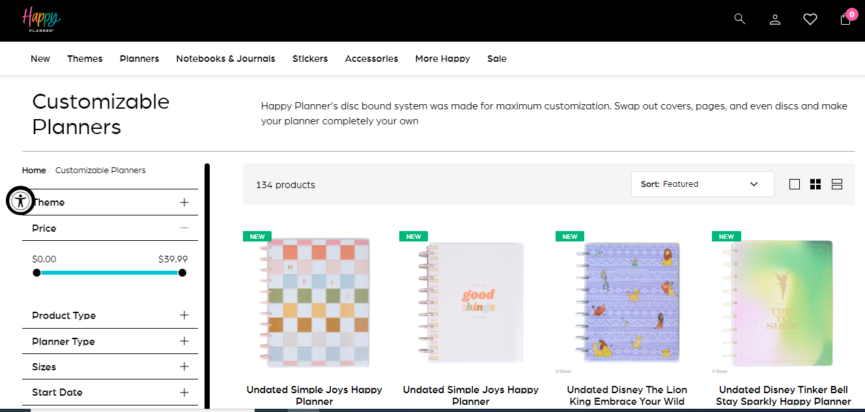Switch to list view layout
Image resolution: width=865 pixels, height=412 pixels.
click(x=837, y=184)
